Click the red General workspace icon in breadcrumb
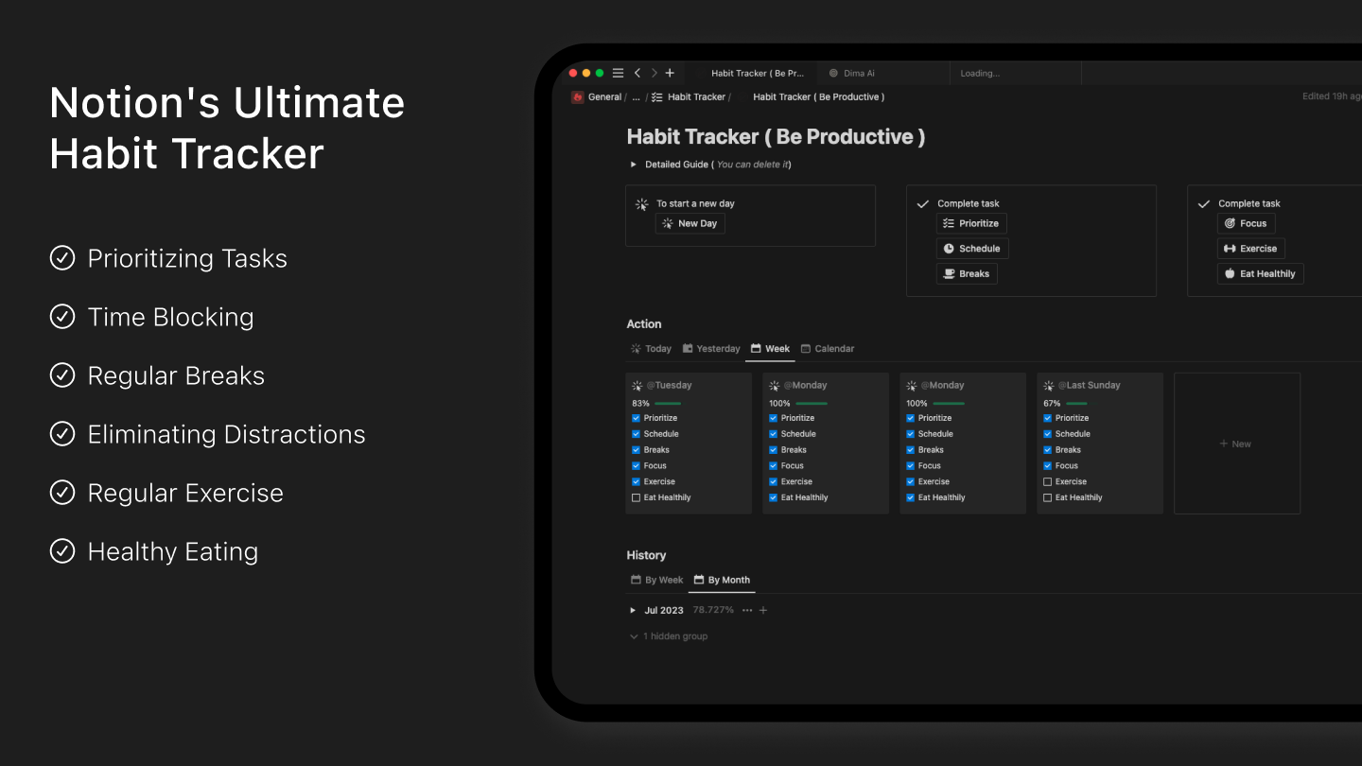1362x766 pixels. pyautogui.click(x=577, y=96)
